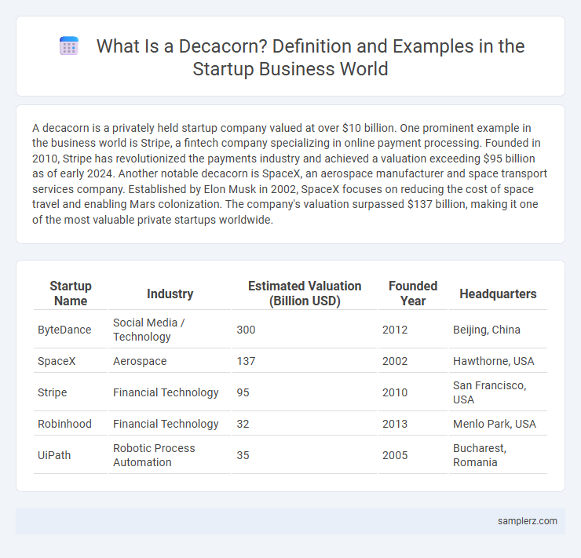The width and height of the screenshot is (581, 558).
Task: Open the samplerz.com footer link
Action: (528, 521)
